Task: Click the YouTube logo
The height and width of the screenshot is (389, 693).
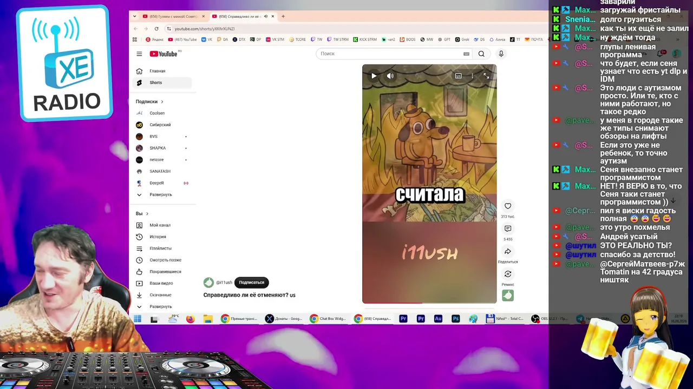Action: (164, 53)
